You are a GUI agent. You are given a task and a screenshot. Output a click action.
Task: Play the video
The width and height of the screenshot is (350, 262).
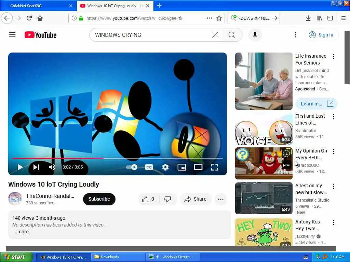tap(20, 167)
